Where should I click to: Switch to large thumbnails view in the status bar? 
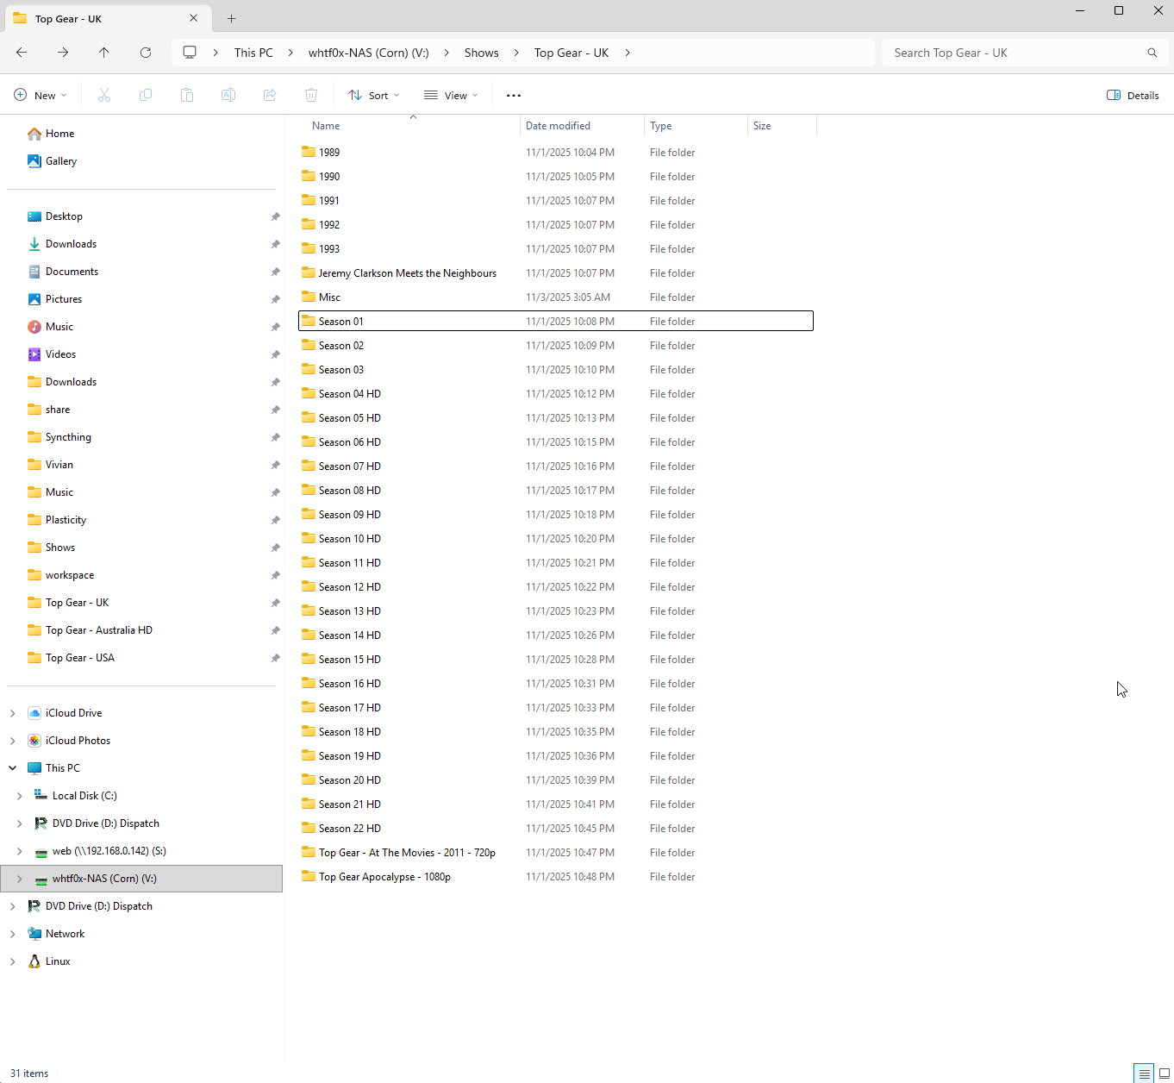click(1164, 1074)
